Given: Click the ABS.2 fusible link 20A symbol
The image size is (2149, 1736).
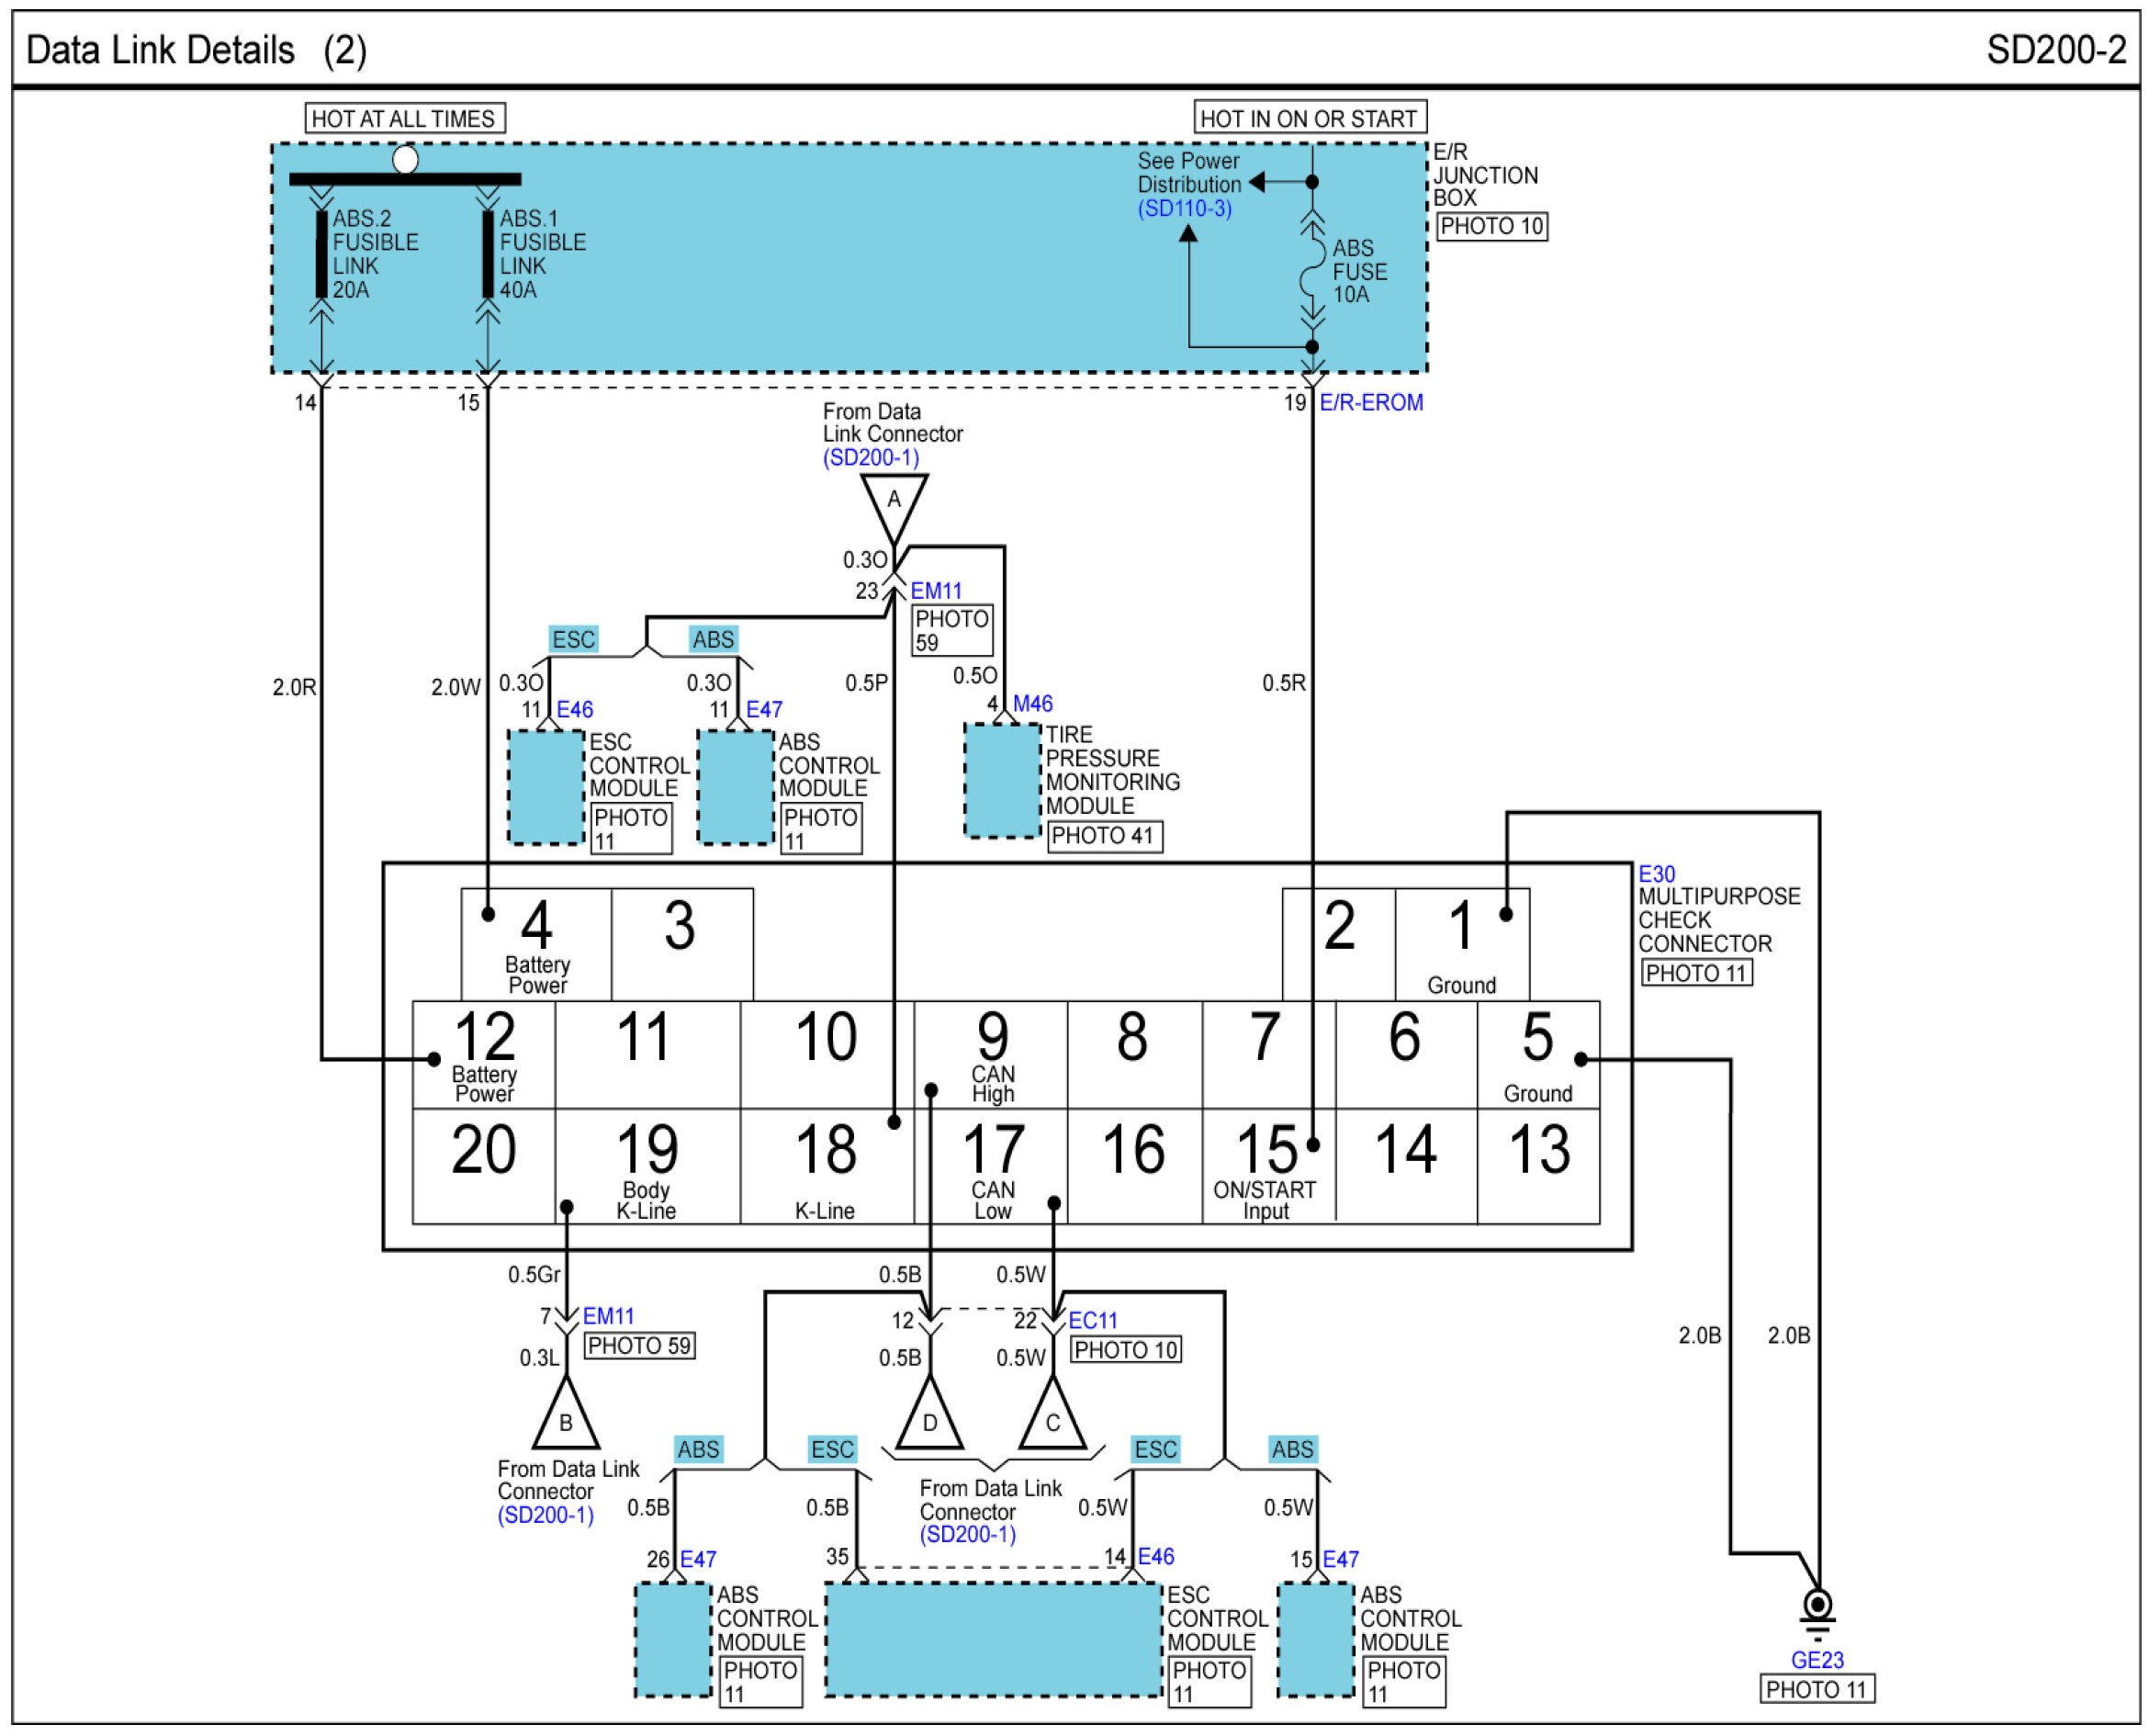Looking at the screenshot, I should [321, 254].
